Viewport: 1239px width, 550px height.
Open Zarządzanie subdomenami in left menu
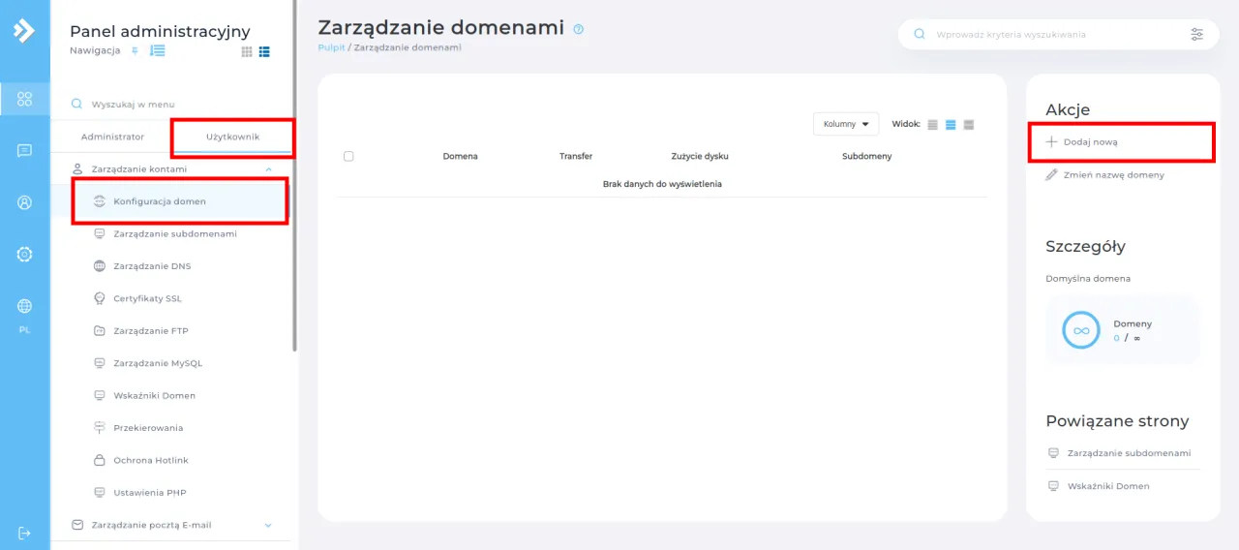click(x=174, y=234)
